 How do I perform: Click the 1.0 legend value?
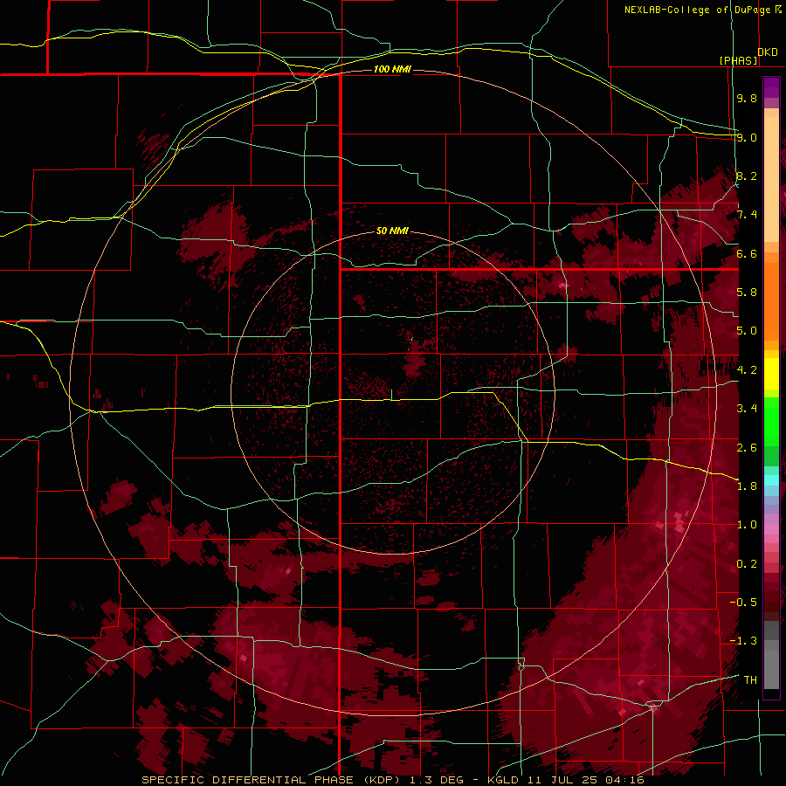(x=747, y=525)
